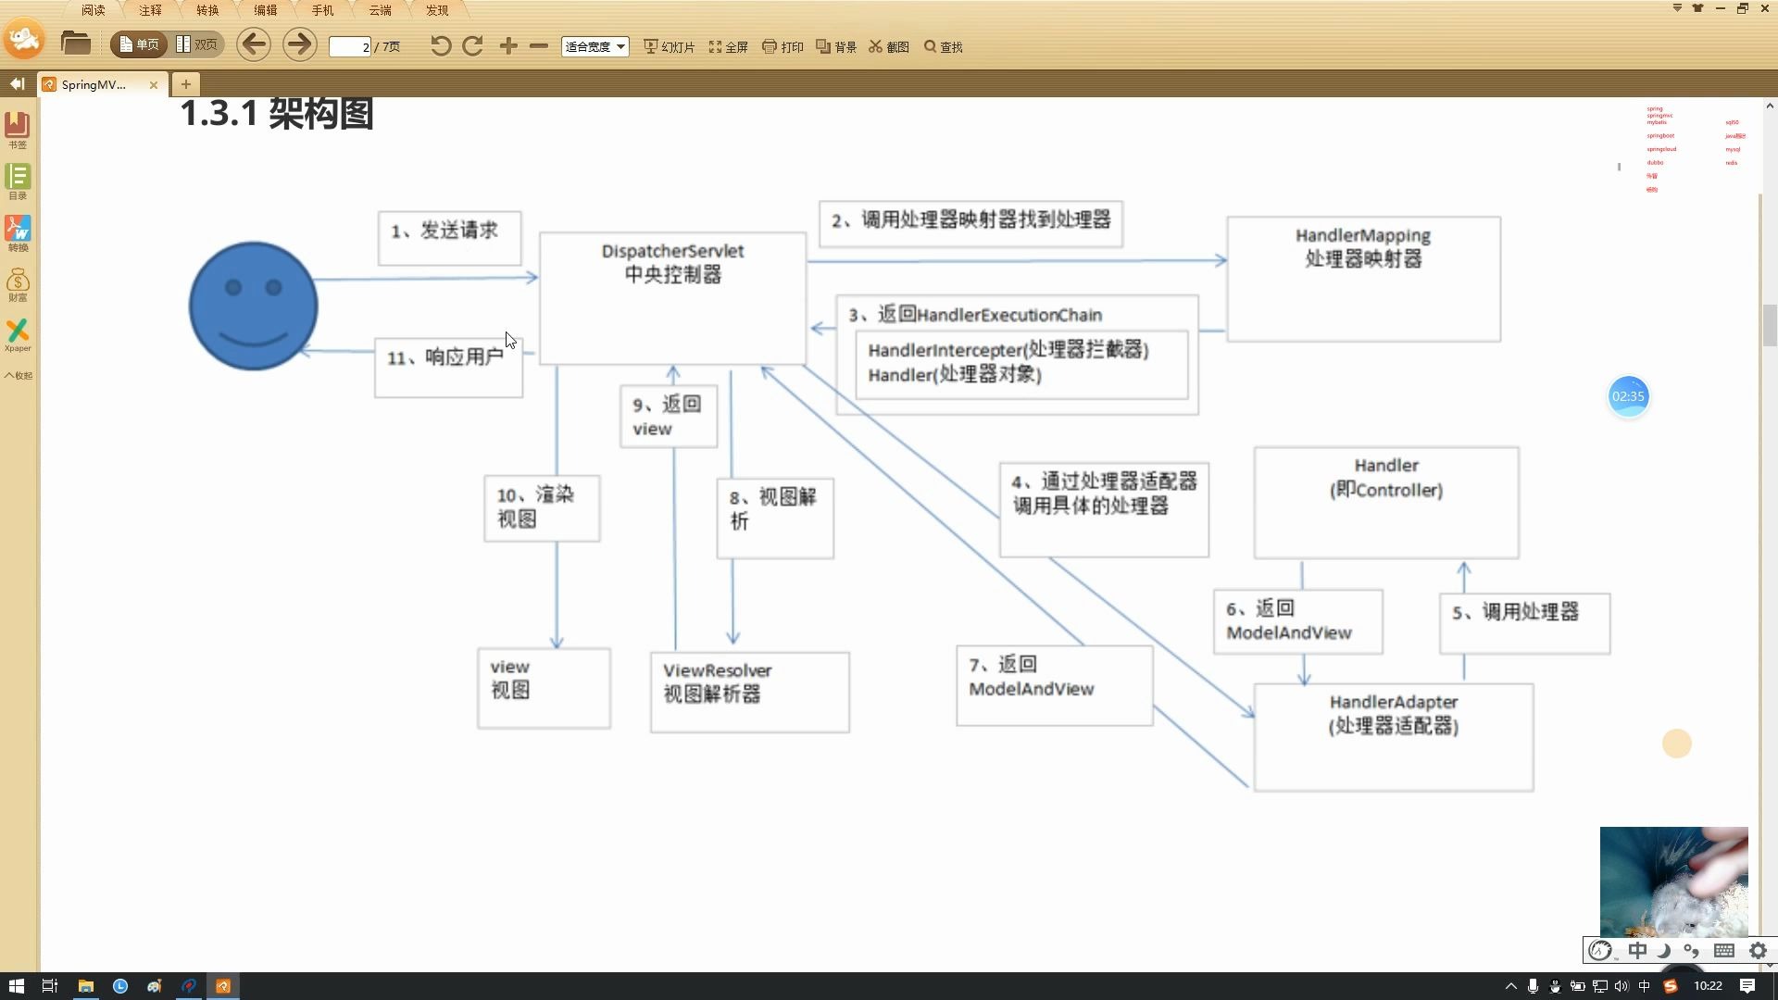This screenshot has height=1000, width=1778.
Task: Click the undo arrow icon
Action: pos(437,46)
